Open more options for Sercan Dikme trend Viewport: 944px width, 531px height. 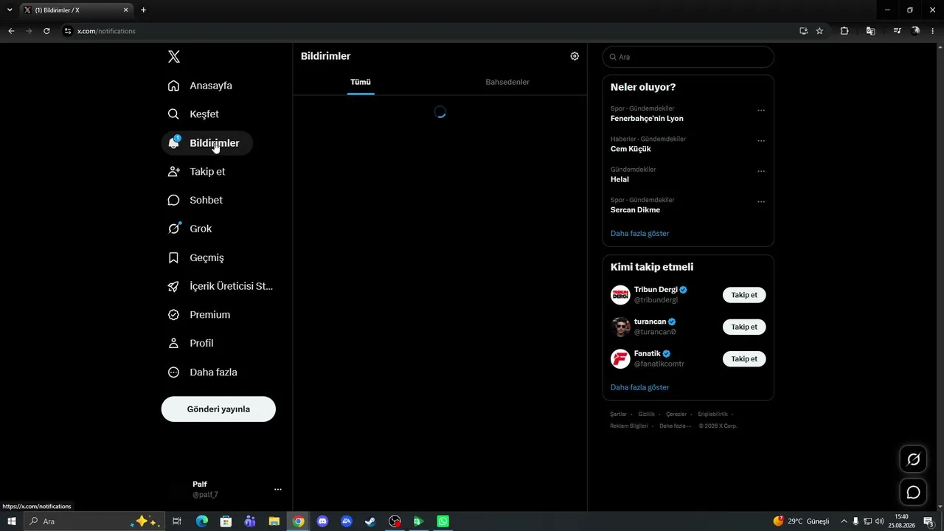coord(761,201)
